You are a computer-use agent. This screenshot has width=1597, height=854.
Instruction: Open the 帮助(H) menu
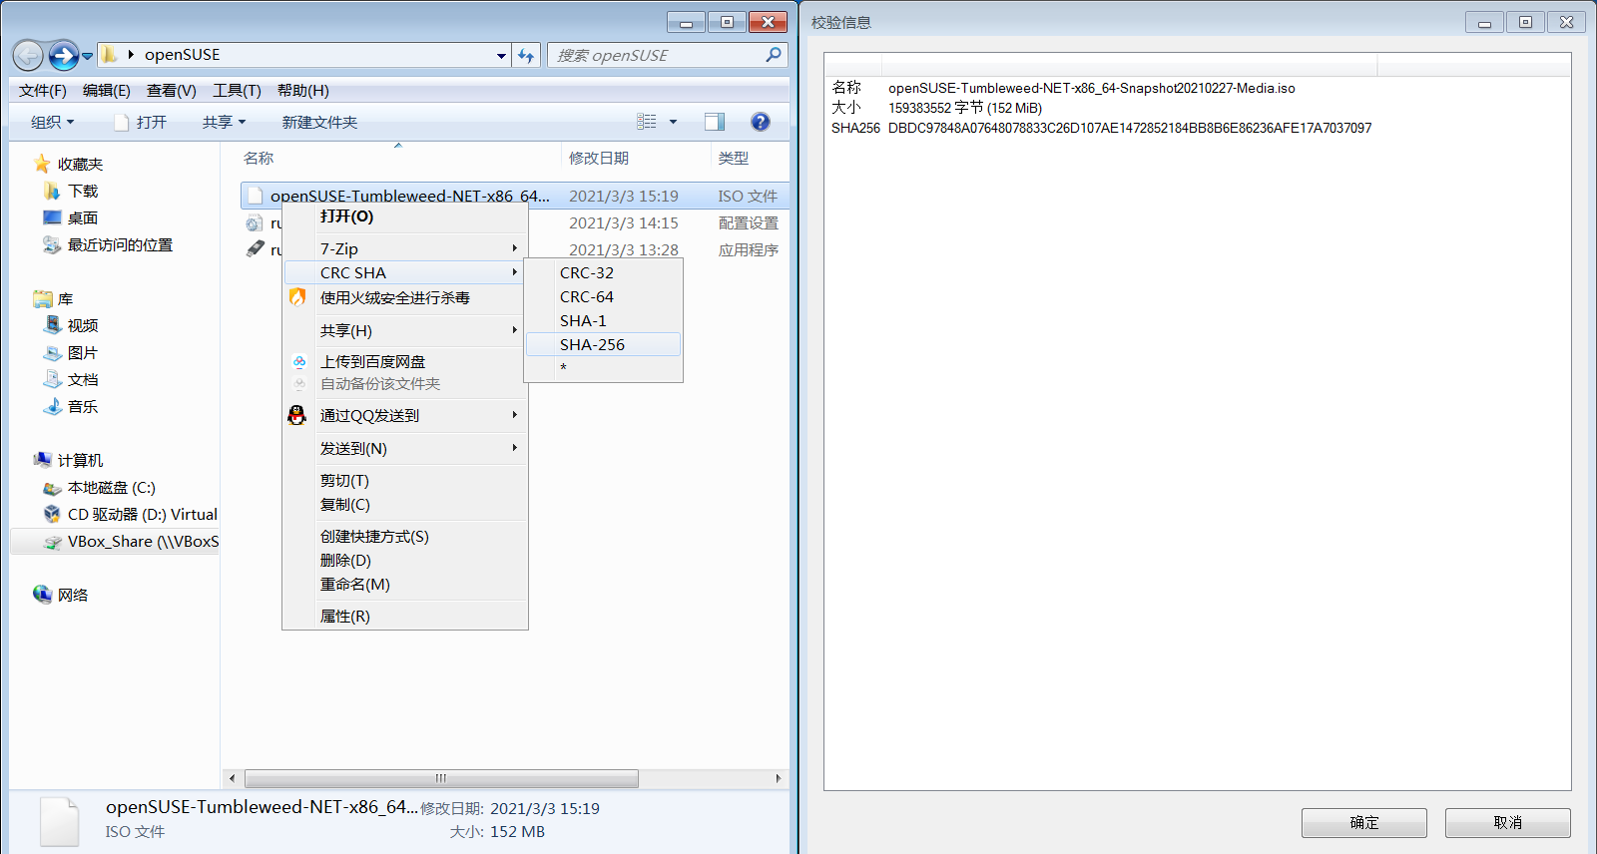click(x=303, y=90)
